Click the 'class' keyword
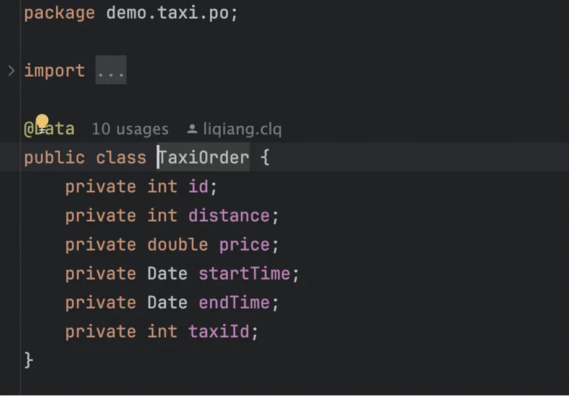This screenshot has height=396, width=569. [121, 158]
